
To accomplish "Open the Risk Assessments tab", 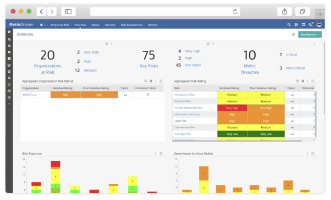I will [132, 25].
